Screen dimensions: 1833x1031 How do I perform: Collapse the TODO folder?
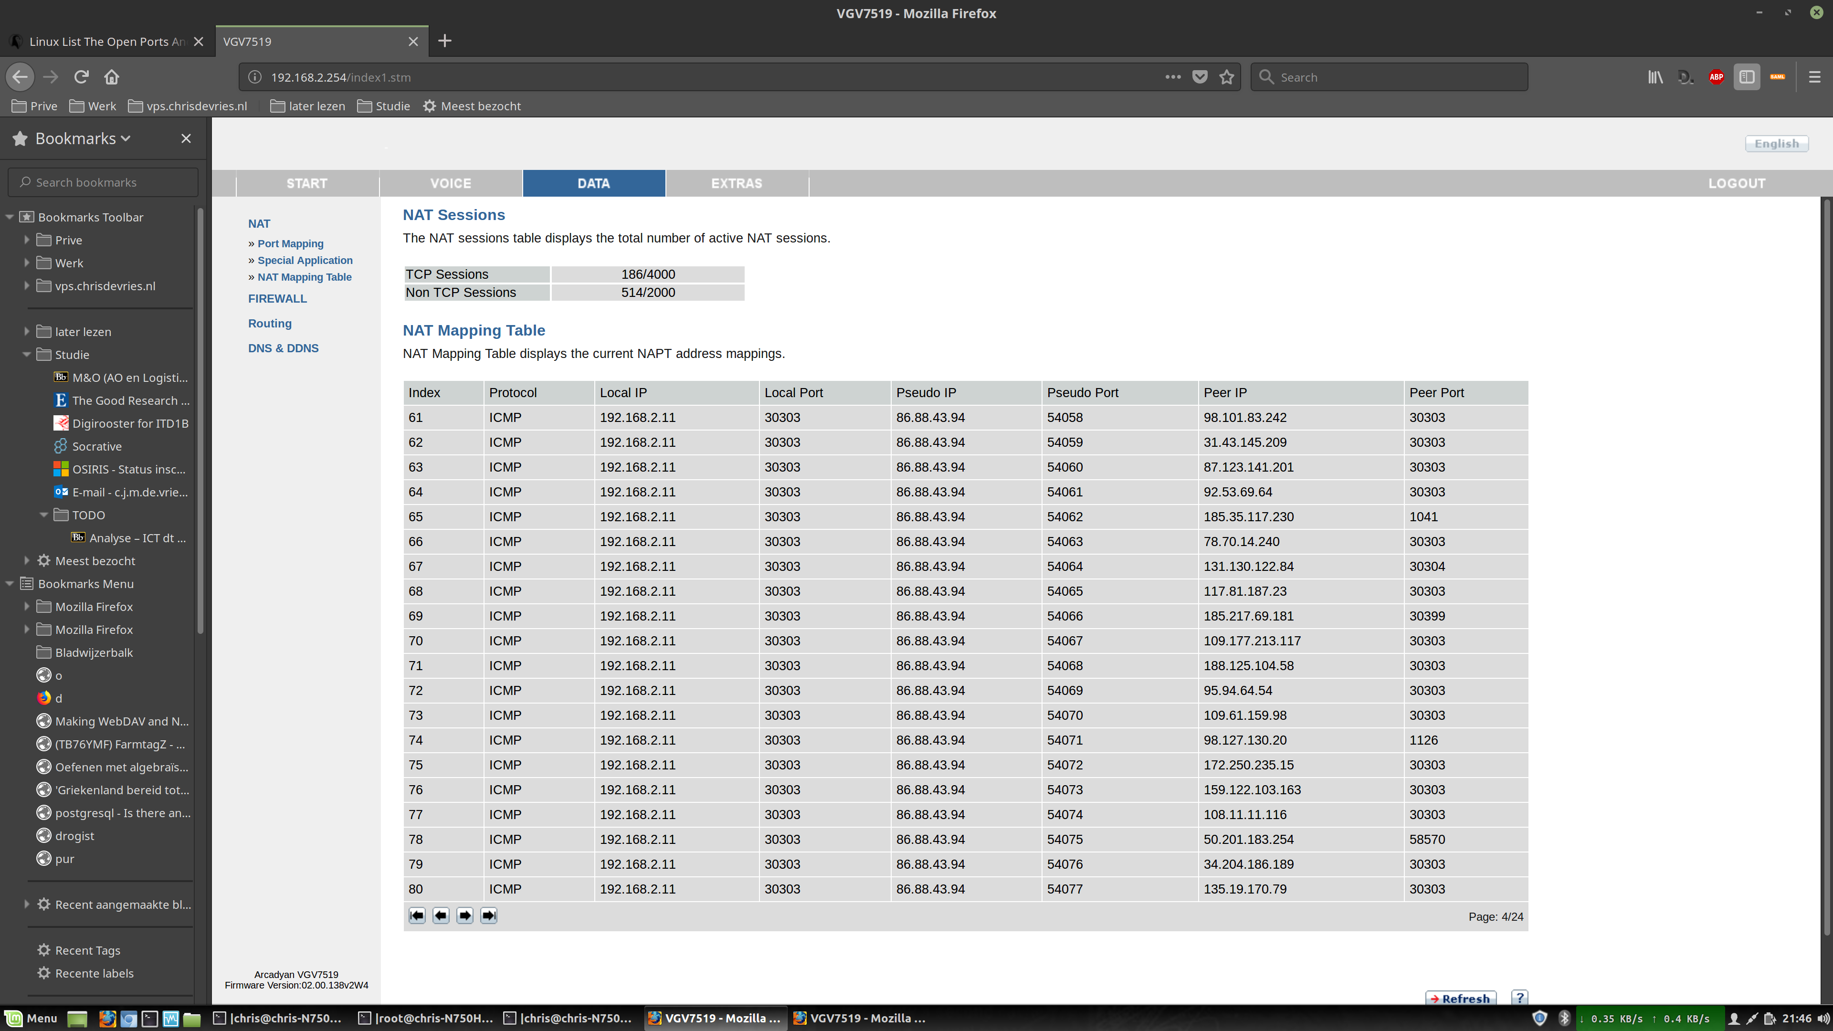pyautogui.click(x=44, y=515)
